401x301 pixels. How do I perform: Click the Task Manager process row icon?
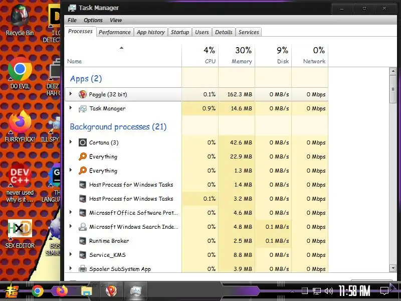point(83,108)
